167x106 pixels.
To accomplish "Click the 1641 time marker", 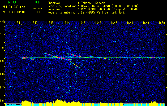I will 18,23.
